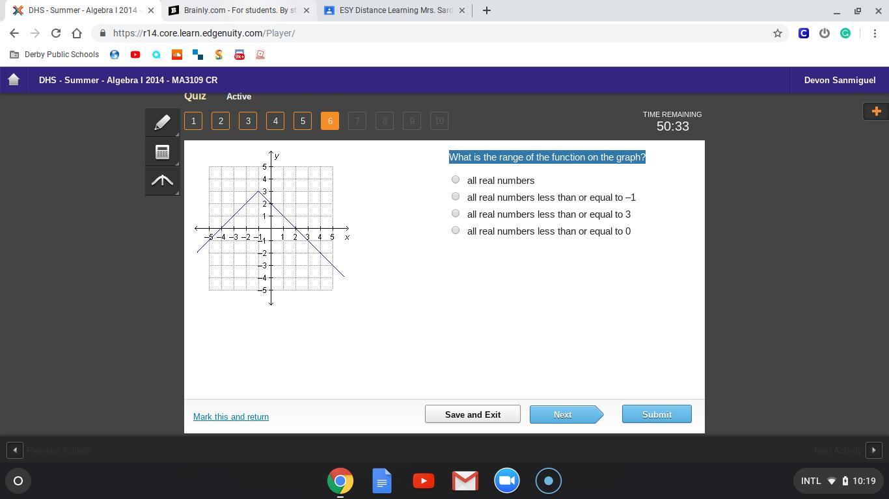Viewport: 889px width, 499px height.
Task: Go forward in browser history
Action: 35,33
